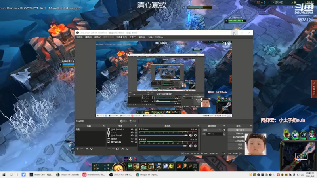Open the Edit menu in OBS
317x178 pixels.
88,37
